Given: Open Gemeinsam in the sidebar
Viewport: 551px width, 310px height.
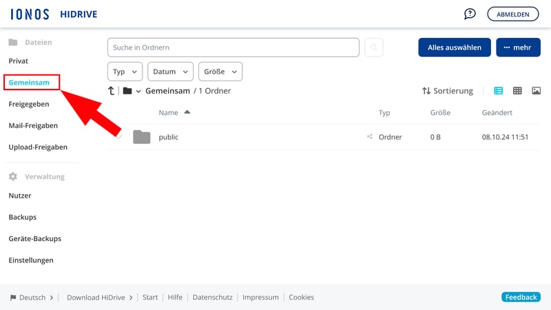Looking at the screenshot, I should point(29,83).
